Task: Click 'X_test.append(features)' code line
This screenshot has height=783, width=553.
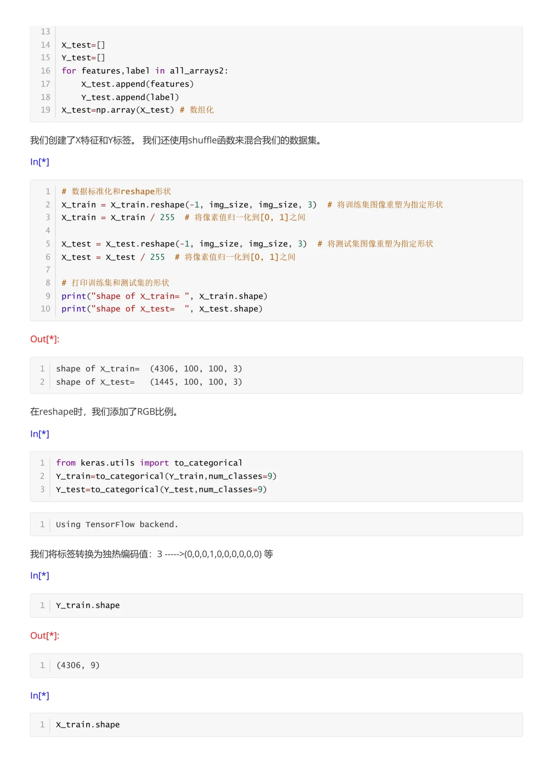Action: (x=137, y=84)
